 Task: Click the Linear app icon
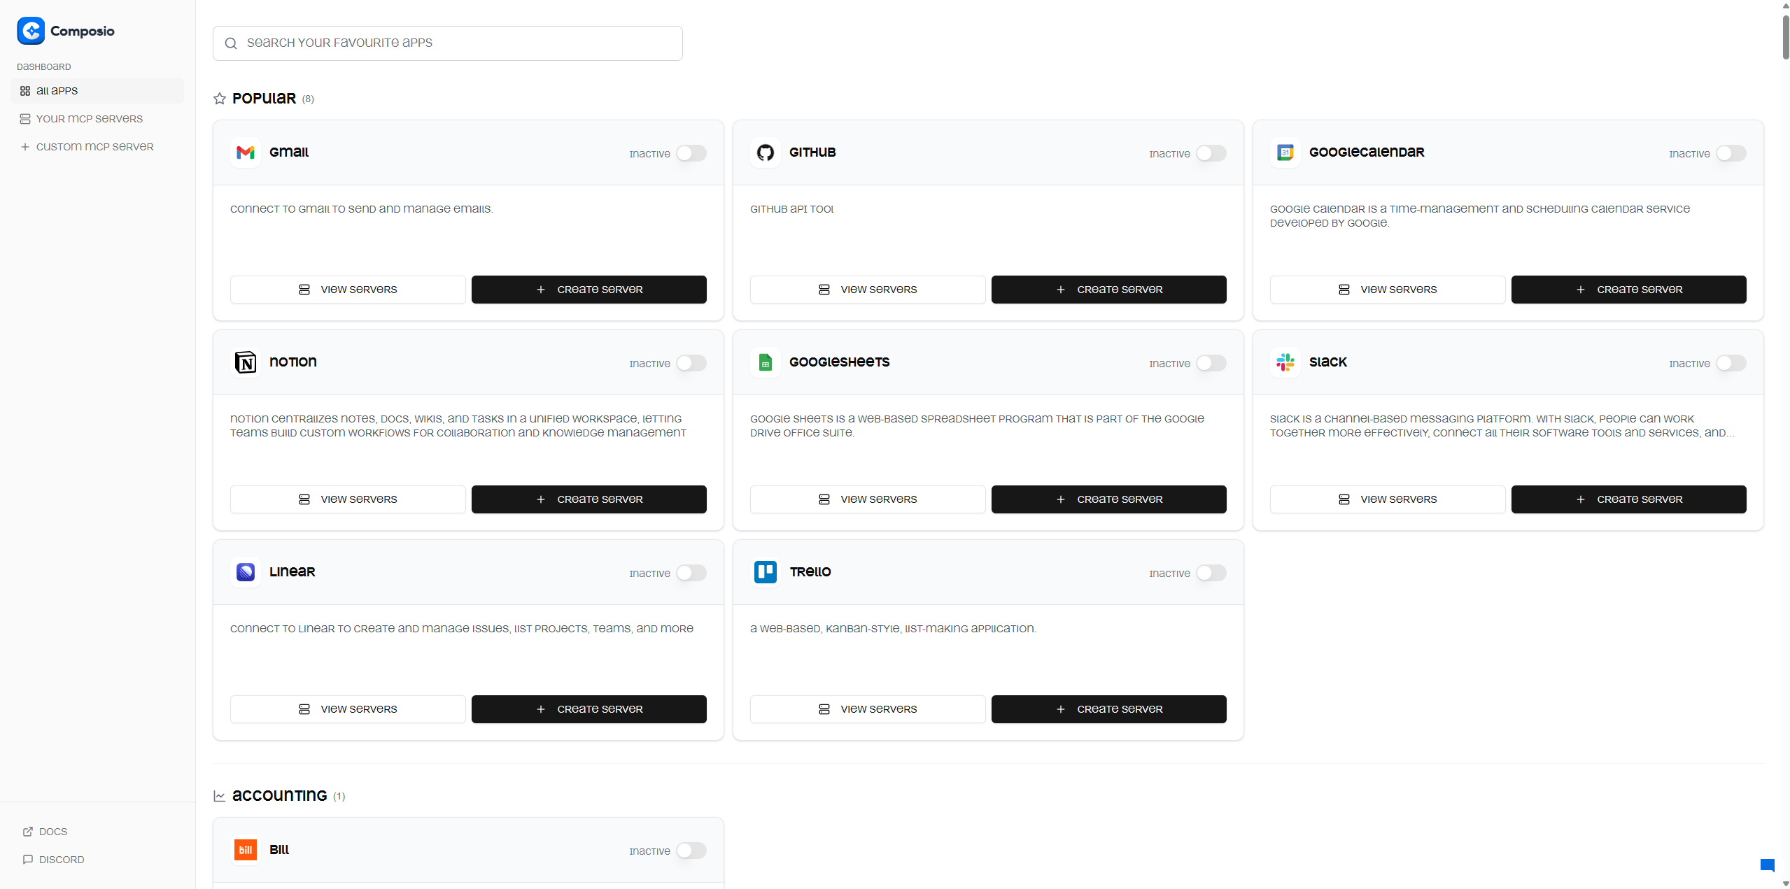246,572
